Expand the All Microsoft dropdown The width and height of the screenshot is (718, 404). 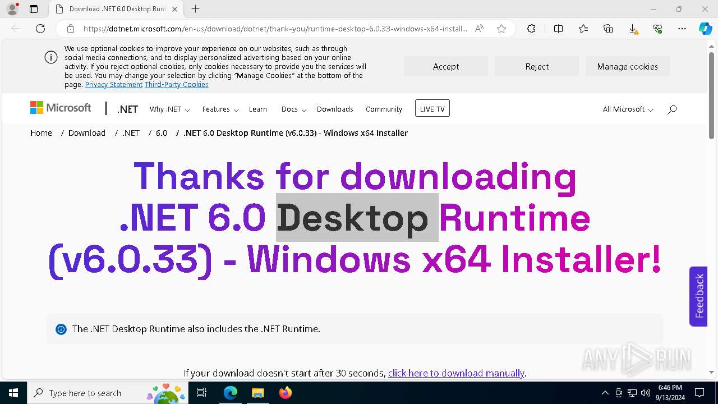[x=628, y=109]
